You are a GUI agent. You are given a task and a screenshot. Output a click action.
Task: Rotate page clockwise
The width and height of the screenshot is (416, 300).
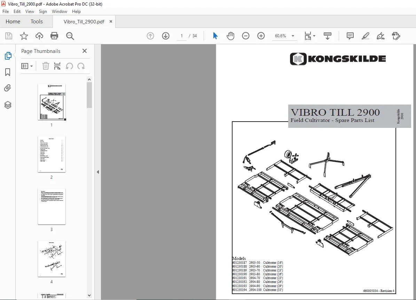coord(81,66)
